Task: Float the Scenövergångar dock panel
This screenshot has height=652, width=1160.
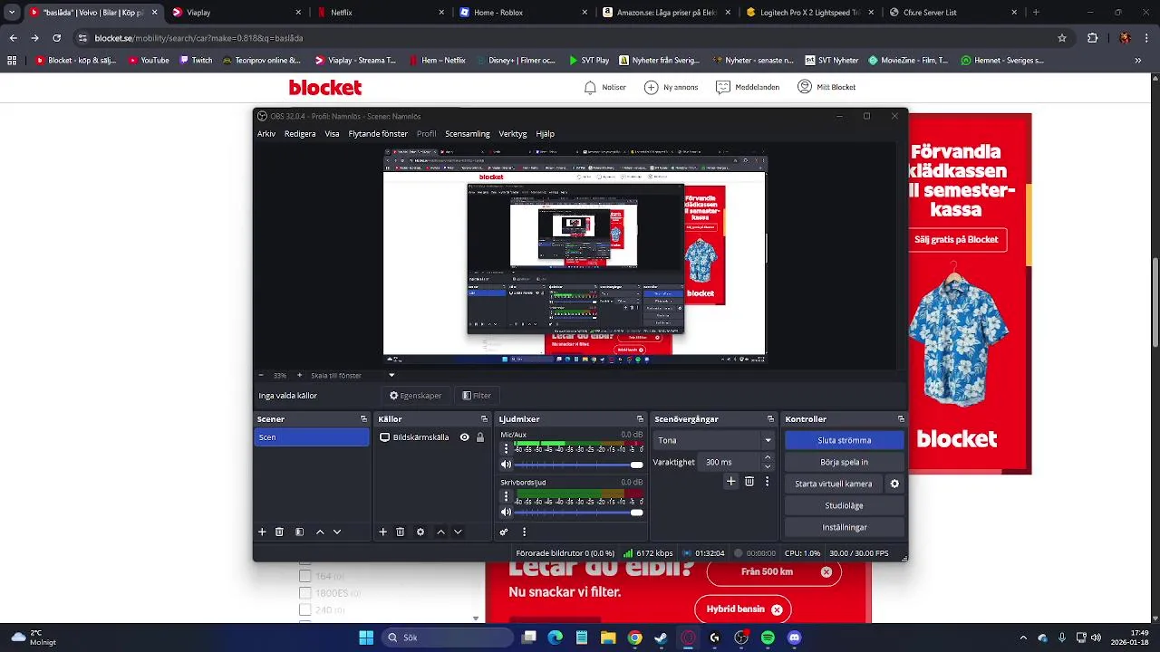Action: click(x=770, y=419)
